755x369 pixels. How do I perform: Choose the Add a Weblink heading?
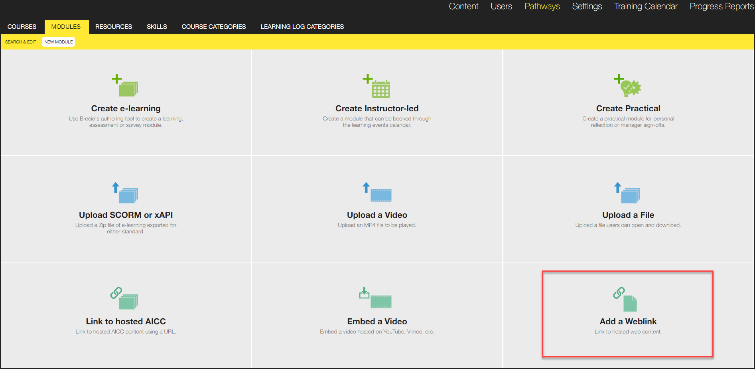(628, 322)
